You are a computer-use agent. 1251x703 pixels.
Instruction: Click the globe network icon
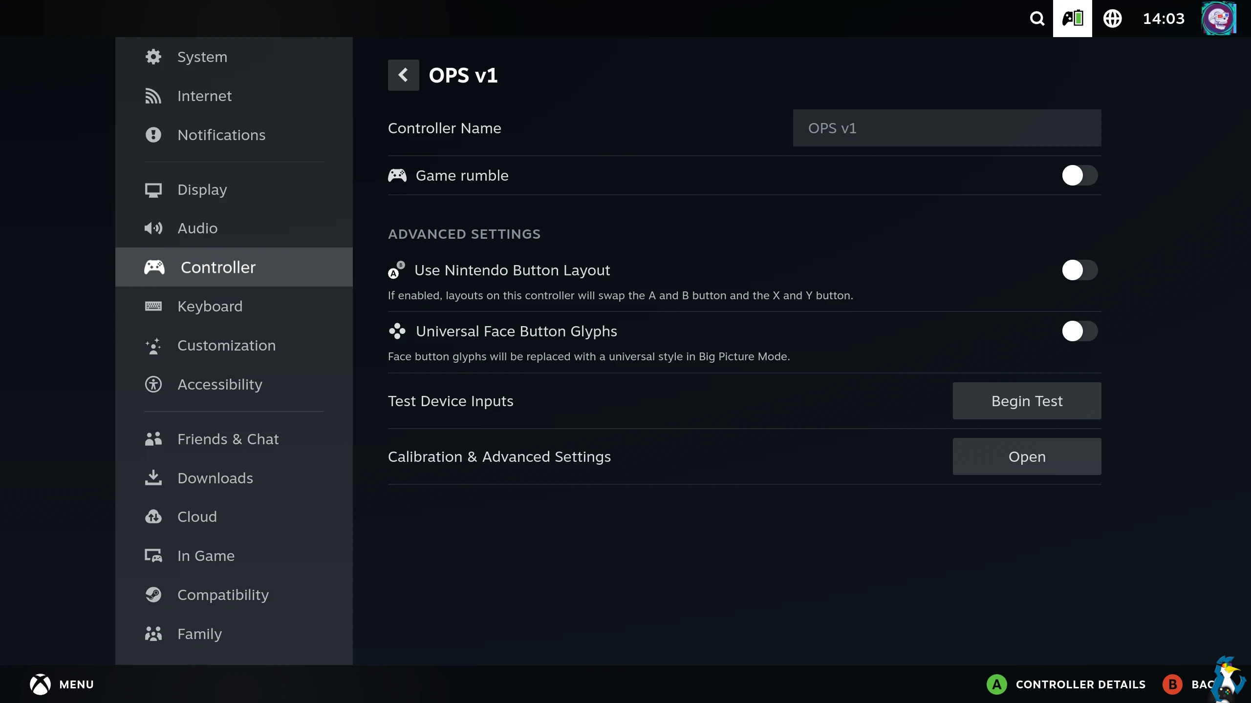click(1112, 19)
